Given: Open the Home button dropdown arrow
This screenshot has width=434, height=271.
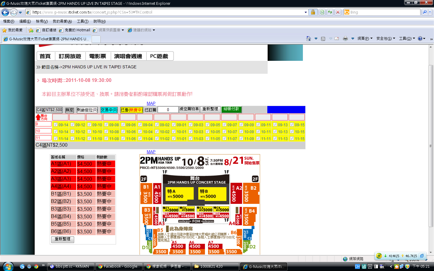Looking at the screenshot, I should coord(316,39).
